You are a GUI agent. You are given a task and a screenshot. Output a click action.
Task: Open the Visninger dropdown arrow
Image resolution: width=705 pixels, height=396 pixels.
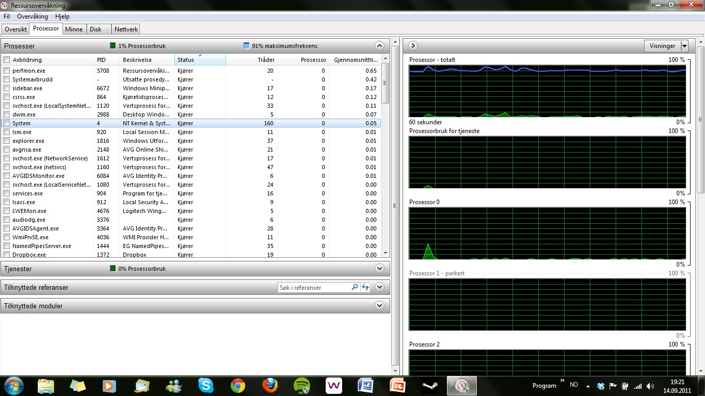click(684, 46)
